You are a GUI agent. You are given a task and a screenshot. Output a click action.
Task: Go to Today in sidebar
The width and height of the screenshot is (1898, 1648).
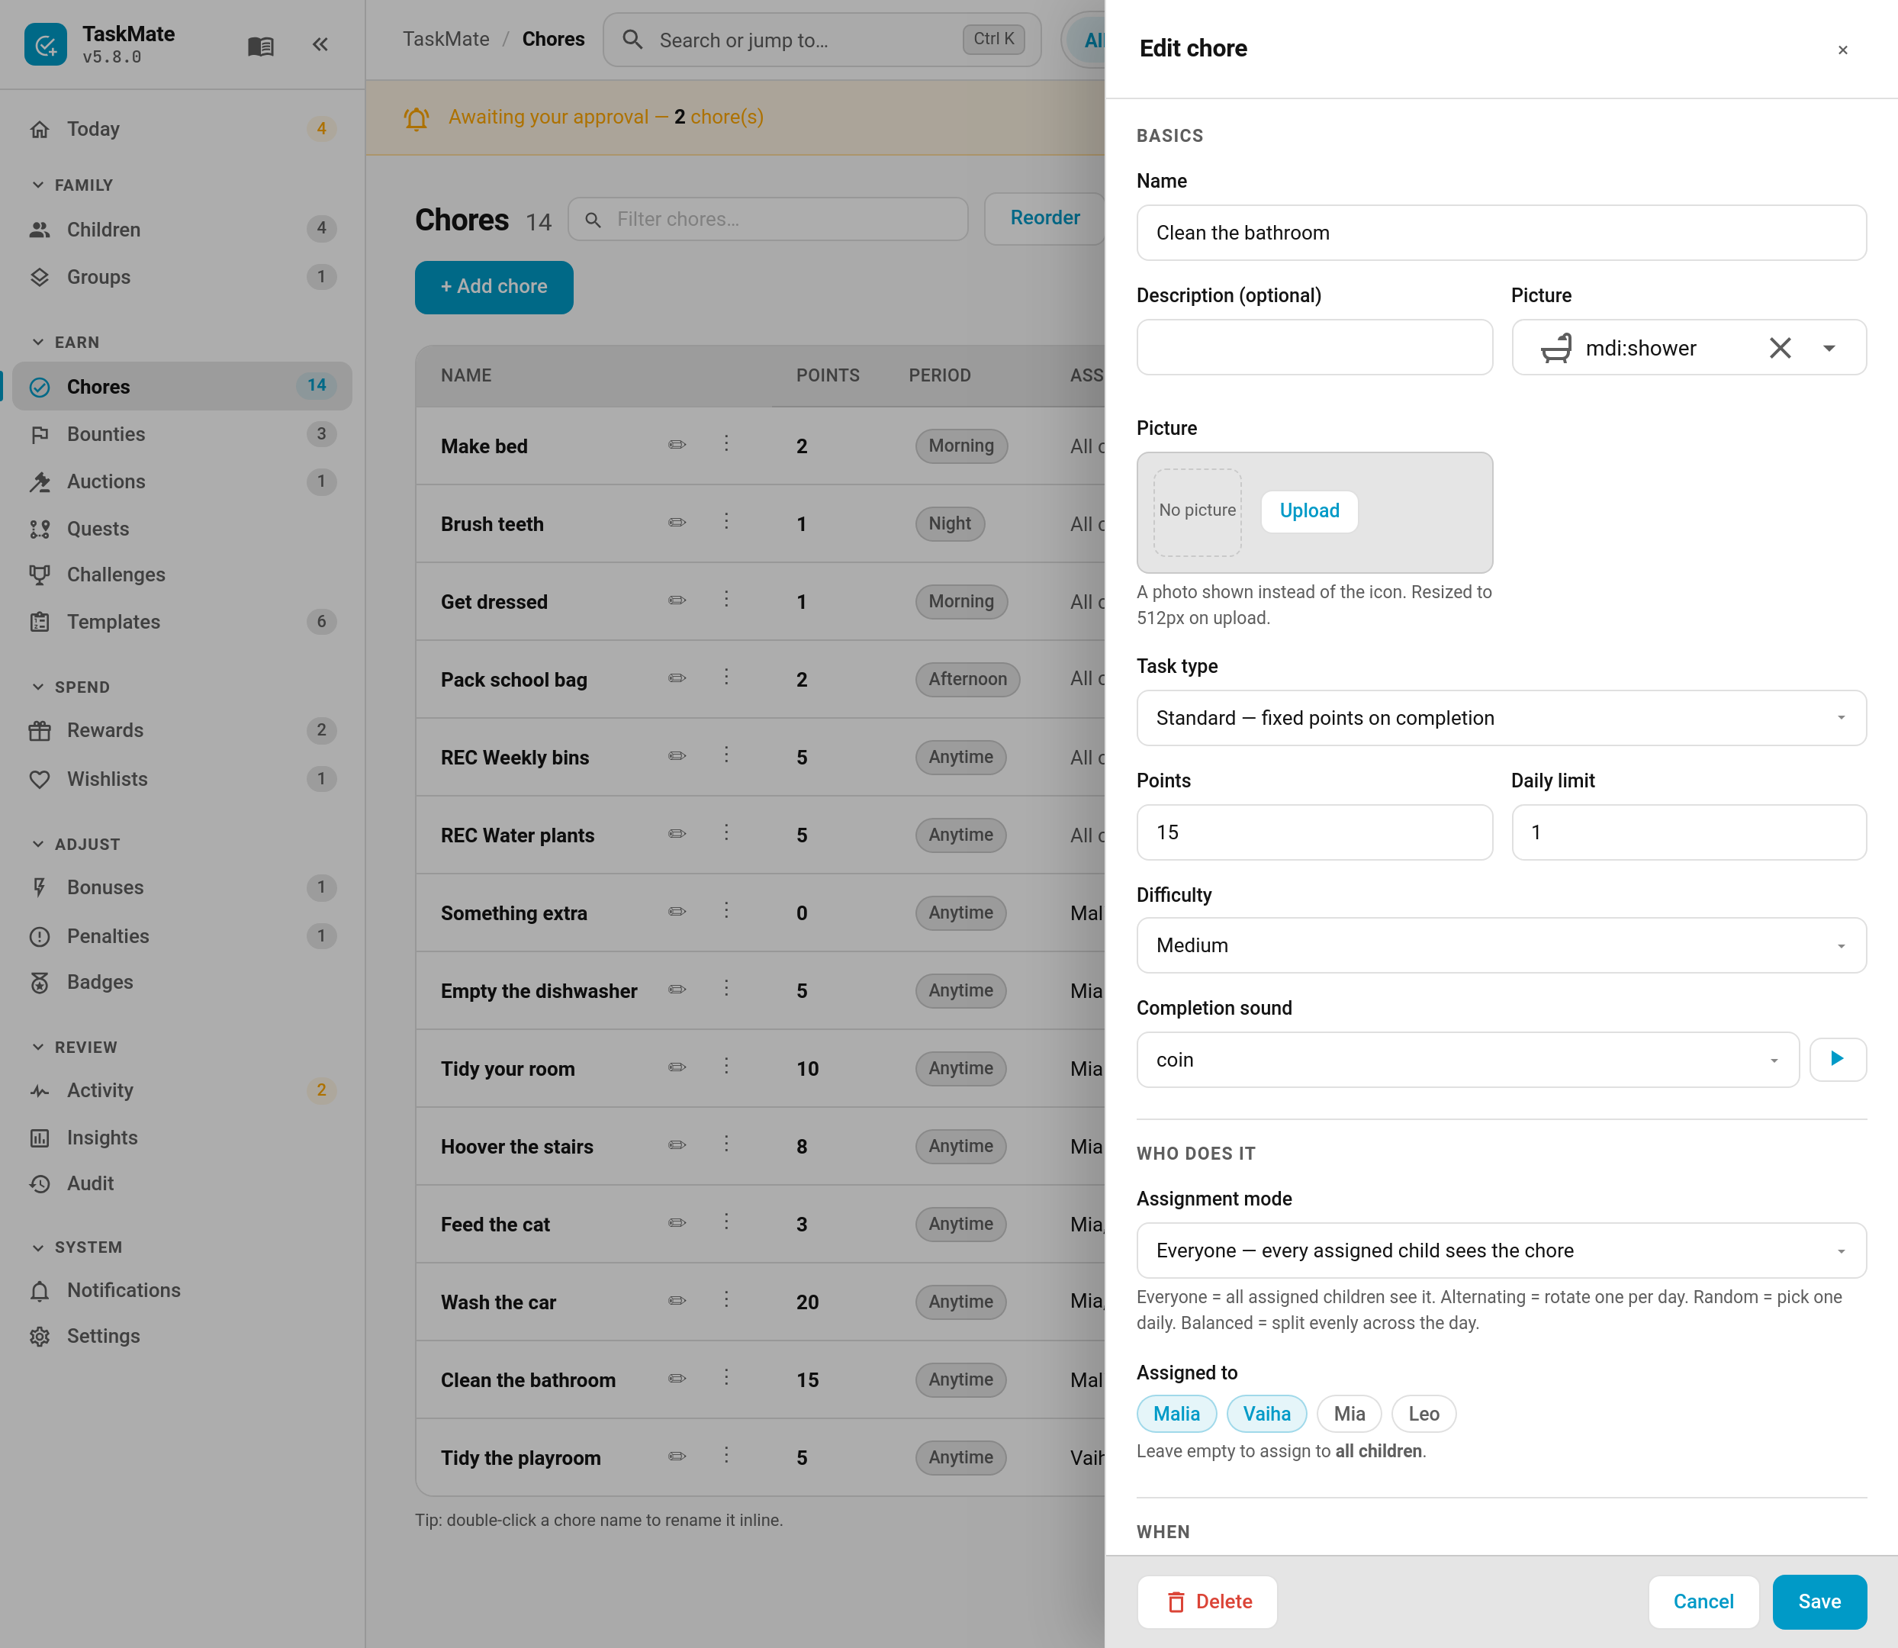(x=182, y=129)
